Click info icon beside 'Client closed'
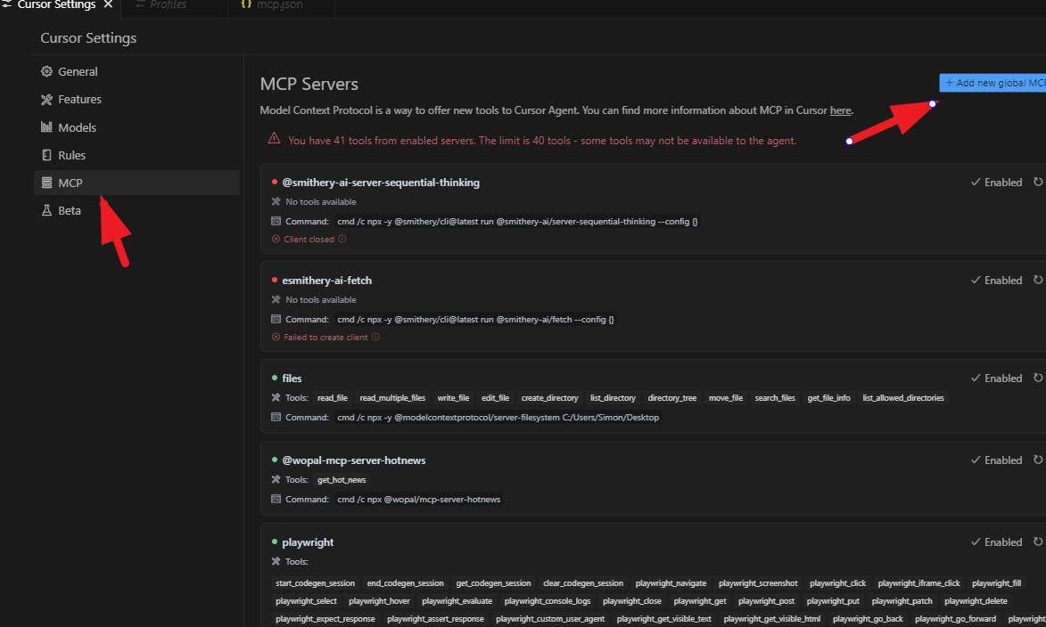Viewport: 1046px width, 627px height. click(x=342, y=239)
